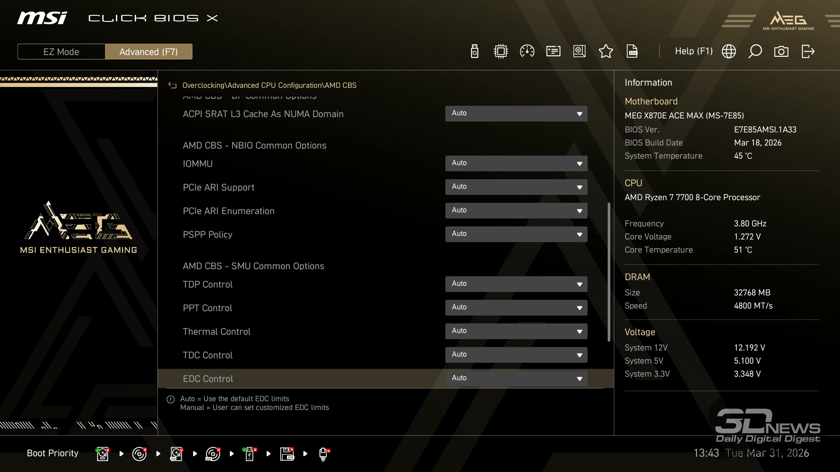840x472 pixels.
Task: Open Favorites star icon
Action: [x=605, y=52]
